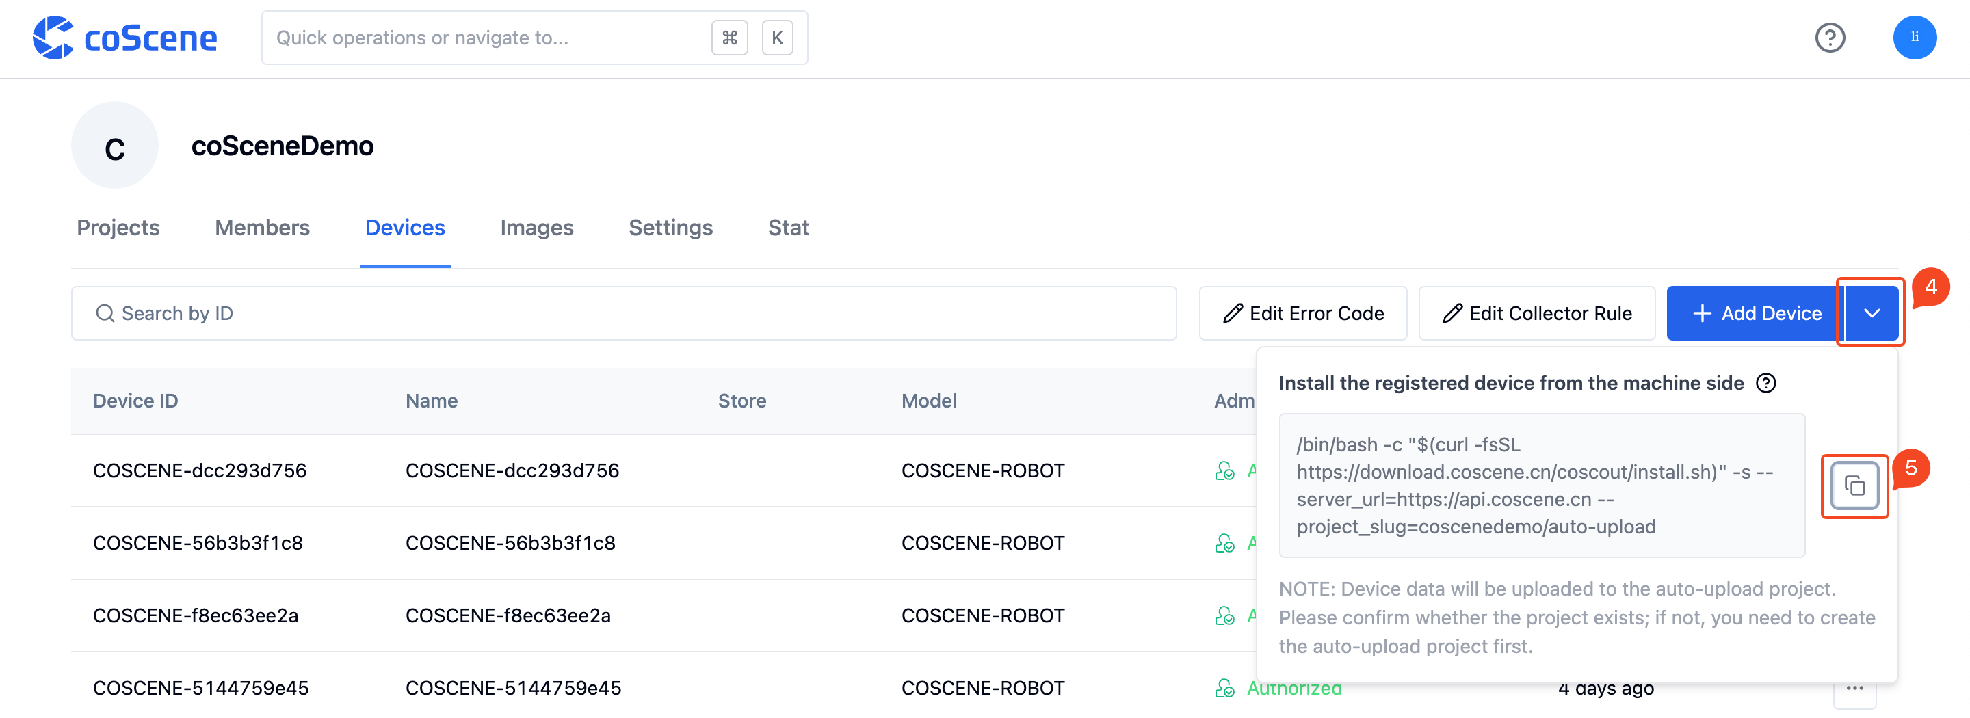Image resolution: width=1970 pixels, height=718 pixels.
Task: Click the coSceneDemo organization avatar
Action: pyautogui.click(x=115, y=145)
